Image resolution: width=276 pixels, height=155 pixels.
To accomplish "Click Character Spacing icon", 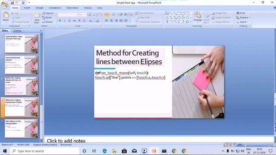I will click(85, 21).
